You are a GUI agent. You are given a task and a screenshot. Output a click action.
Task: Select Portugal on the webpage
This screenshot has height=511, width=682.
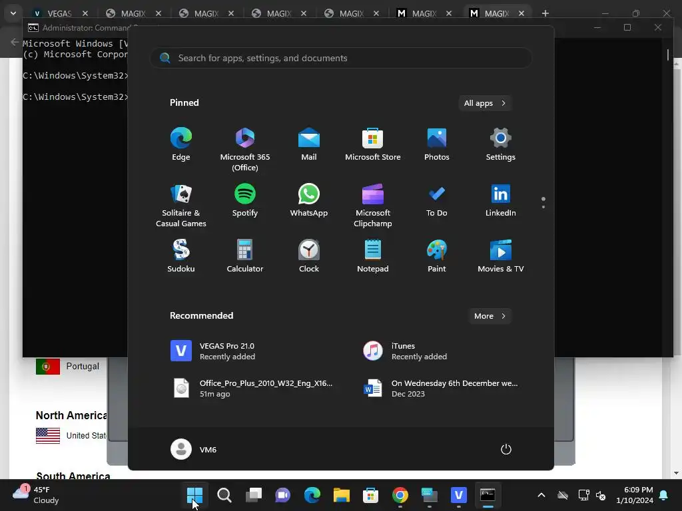(x=67, y=367)
